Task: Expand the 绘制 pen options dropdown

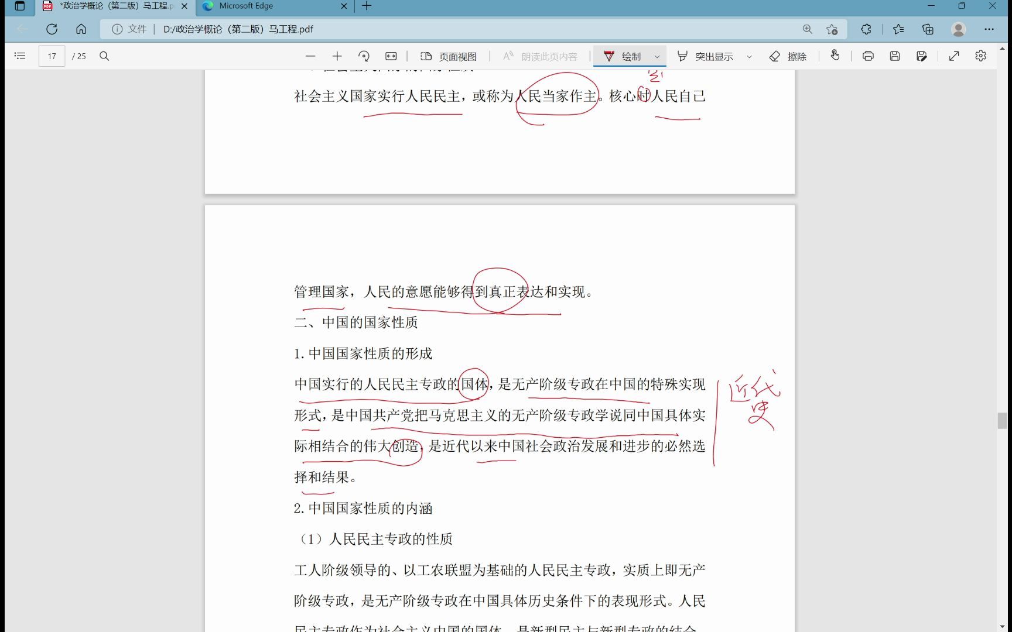Action: click(657, 57)
